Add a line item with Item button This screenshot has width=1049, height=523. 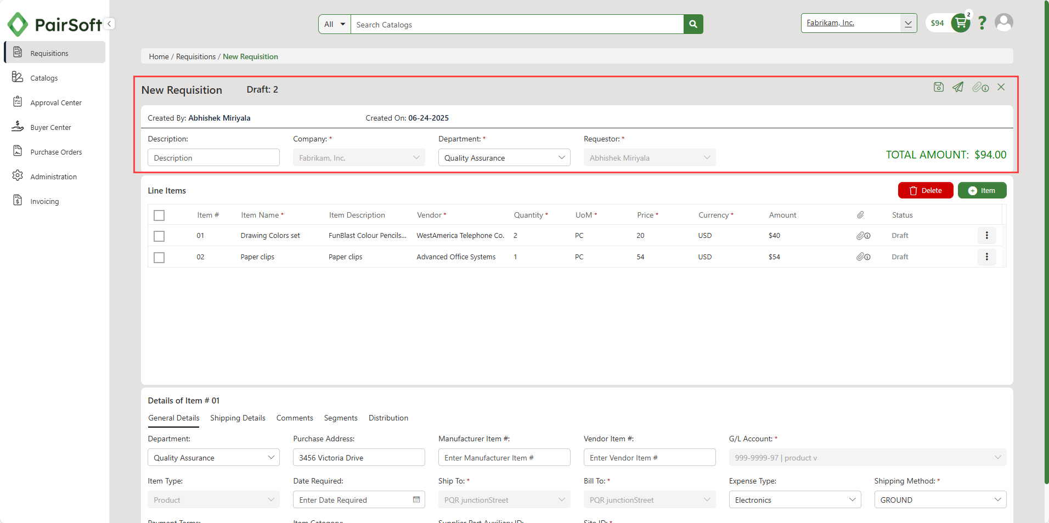click(x=982, y=190)
